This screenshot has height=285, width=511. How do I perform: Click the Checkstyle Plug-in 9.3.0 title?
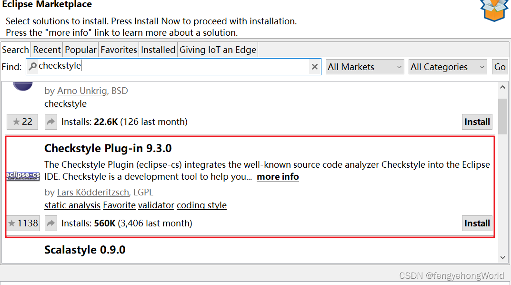108,148
